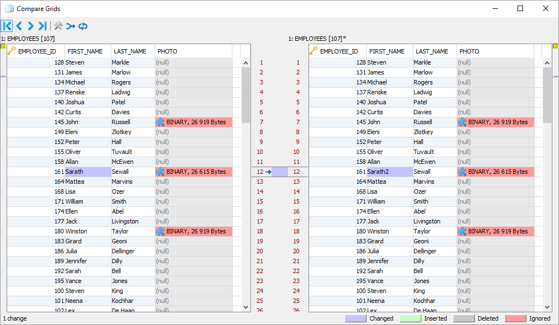Go to first difference toolbar icon
This screenshot has width=559, height=325.
coord(7,26)
